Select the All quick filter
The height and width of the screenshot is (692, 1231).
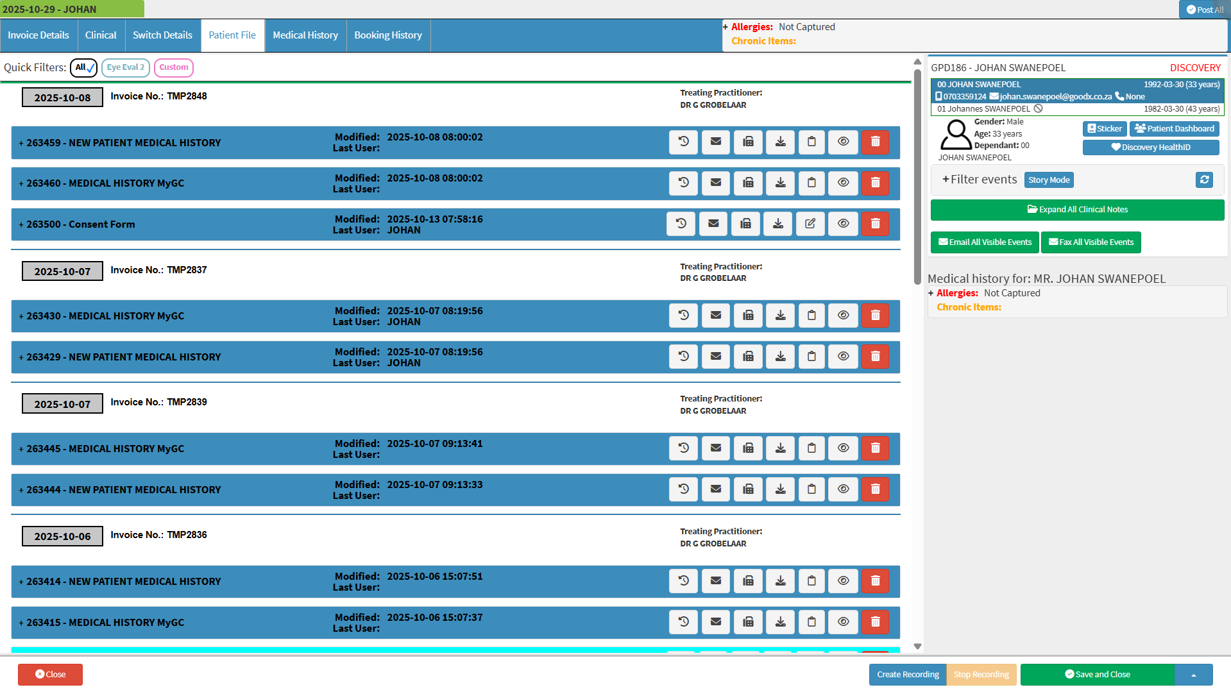[x=84, y=67]
